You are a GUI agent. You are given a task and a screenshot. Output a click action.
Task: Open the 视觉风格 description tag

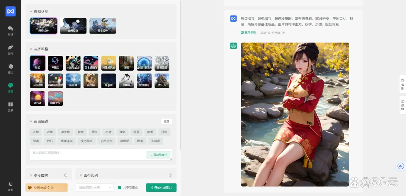tap(86, 141)
